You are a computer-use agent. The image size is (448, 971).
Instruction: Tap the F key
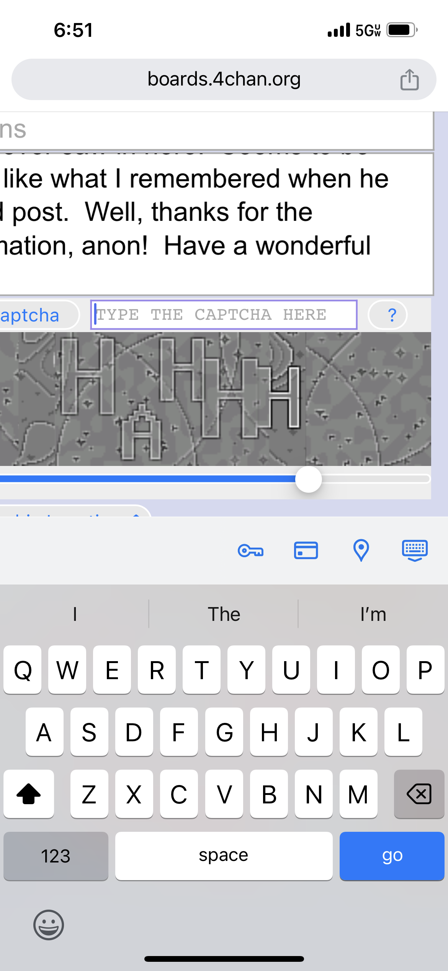[179, 732]
